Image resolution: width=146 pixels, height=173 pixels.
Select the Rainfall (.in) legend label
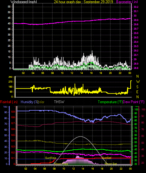click(x=9, y=102)
